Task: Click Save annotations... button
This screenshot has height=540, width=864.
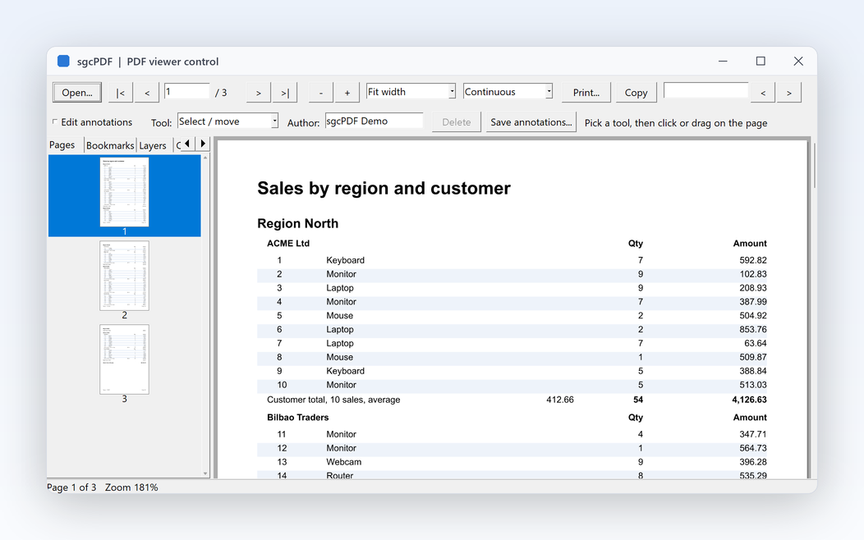Action: (531, 122)
